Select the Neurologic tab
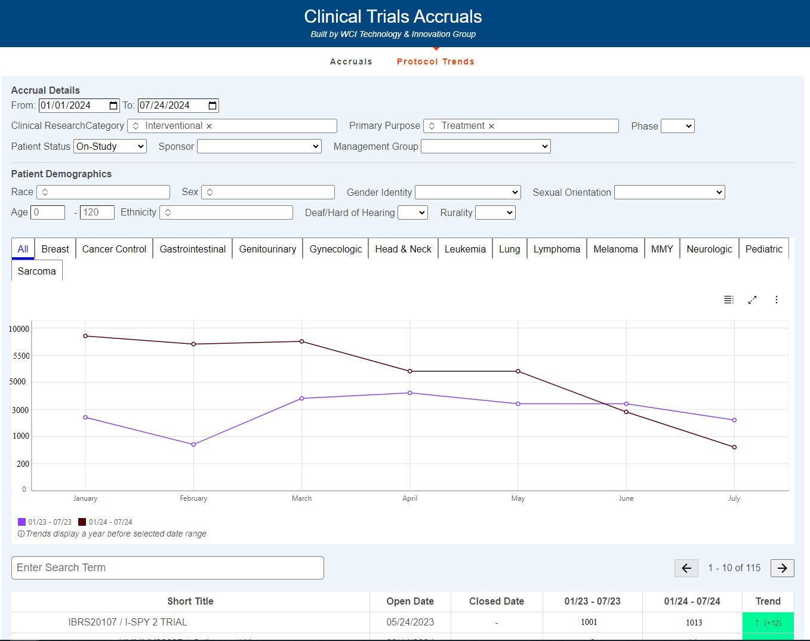 [709, 249]
